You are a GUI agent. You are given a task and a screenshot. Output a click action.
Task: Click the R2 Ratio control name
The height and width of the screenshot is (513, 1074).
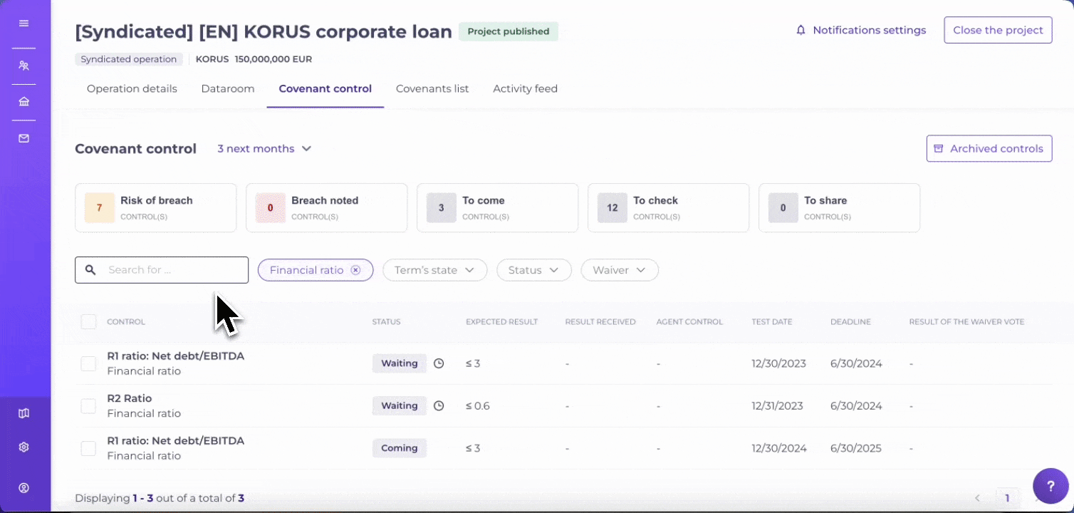pos(129,398)
